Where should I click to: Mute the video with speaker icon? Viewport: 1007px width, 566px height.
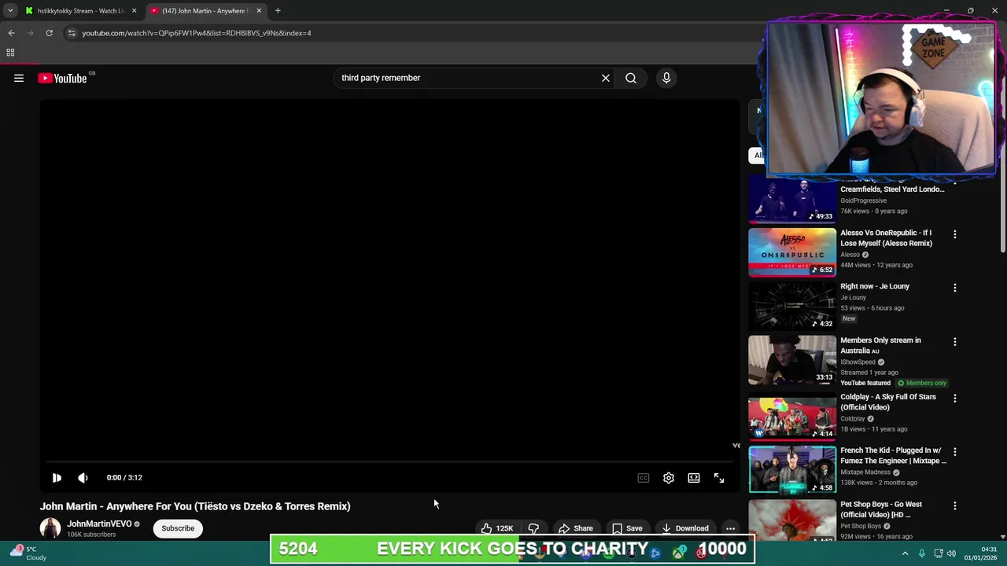click(83, 477)
